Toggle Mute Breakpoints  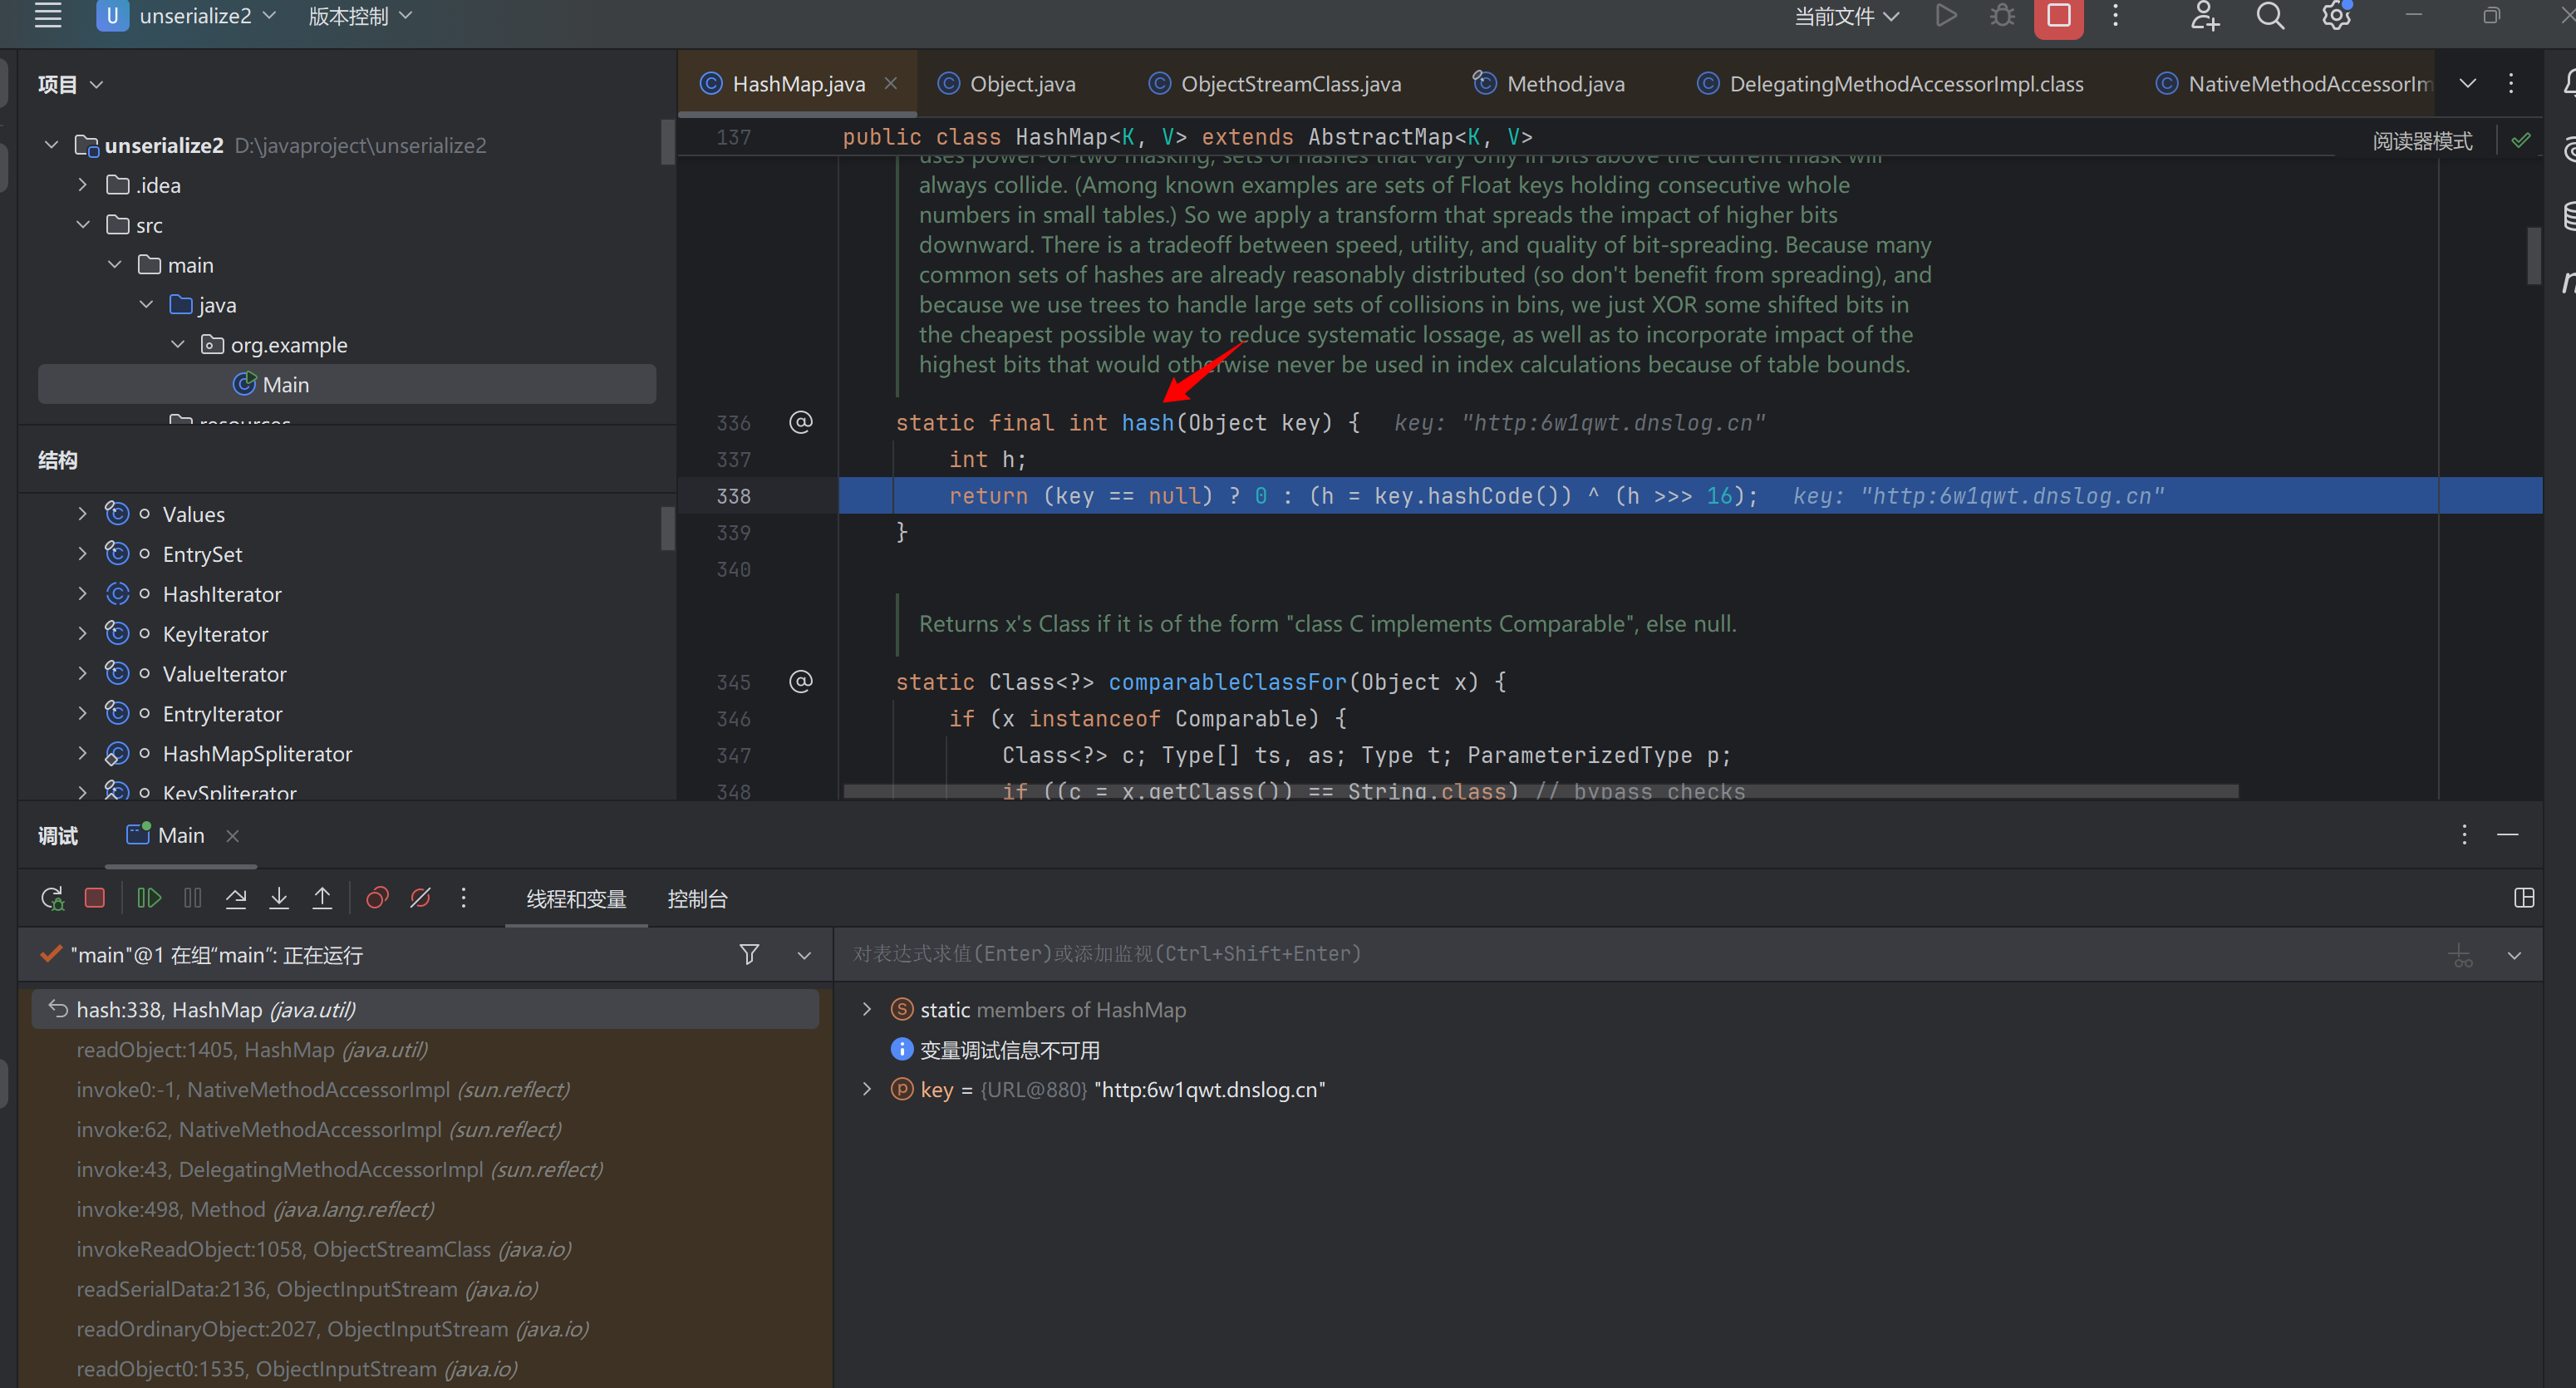point(421,898)
